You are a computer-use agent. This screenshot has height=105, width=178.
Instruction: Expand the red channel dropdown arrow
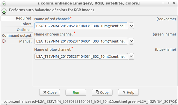click(131, 26)
